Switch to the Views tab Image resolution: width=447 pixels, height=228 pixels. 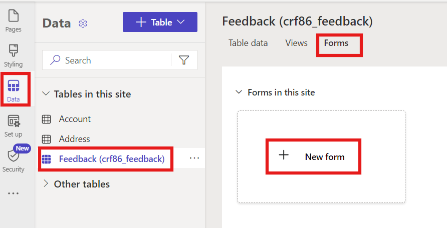[296, 43]
